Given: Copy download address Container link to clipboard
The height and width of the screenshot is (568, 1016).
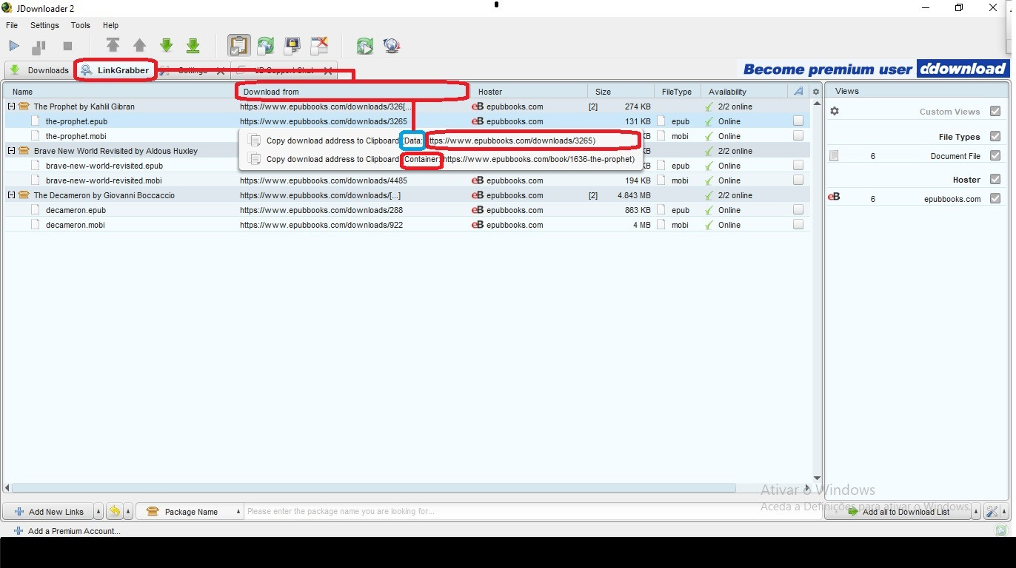Looking at the screenshot, I should [441, 159].
